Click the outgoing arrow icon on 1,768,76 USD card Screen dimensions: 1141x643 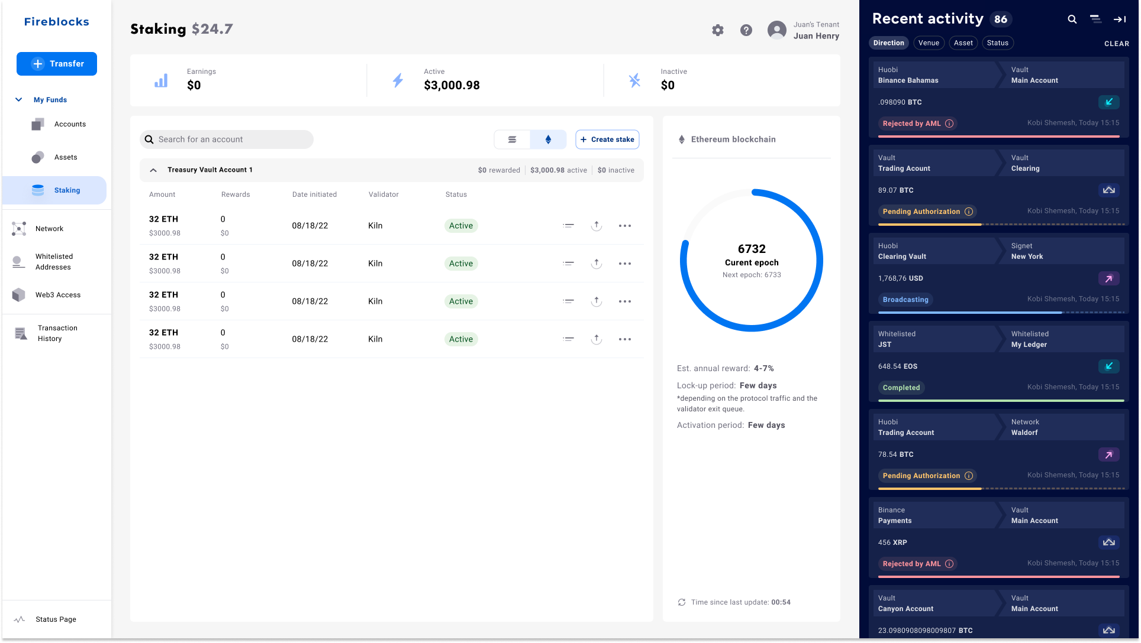click(1109, 278)
